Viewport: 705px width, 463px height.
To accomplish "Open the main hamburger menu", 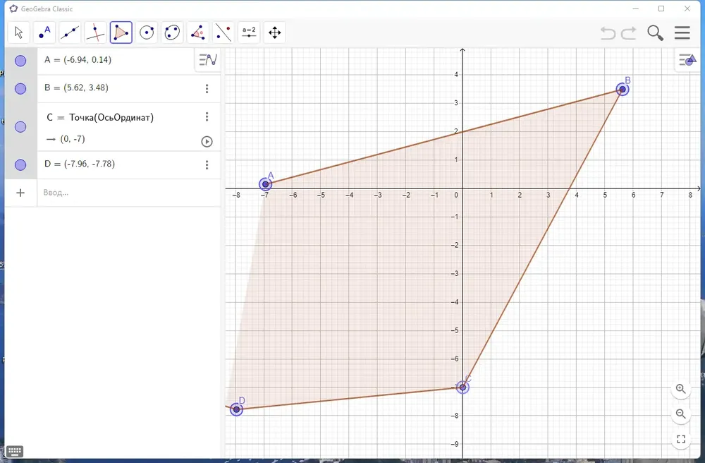I will coord(682,33).
